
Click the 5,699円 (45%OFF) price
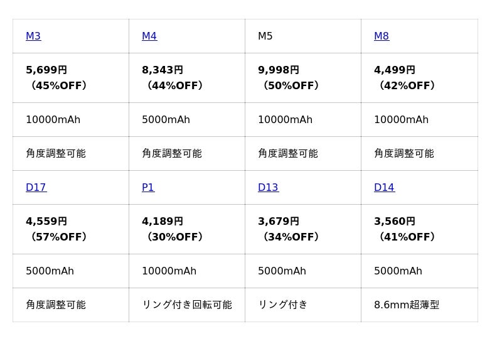pyautogui.click(x=56, y=78)
